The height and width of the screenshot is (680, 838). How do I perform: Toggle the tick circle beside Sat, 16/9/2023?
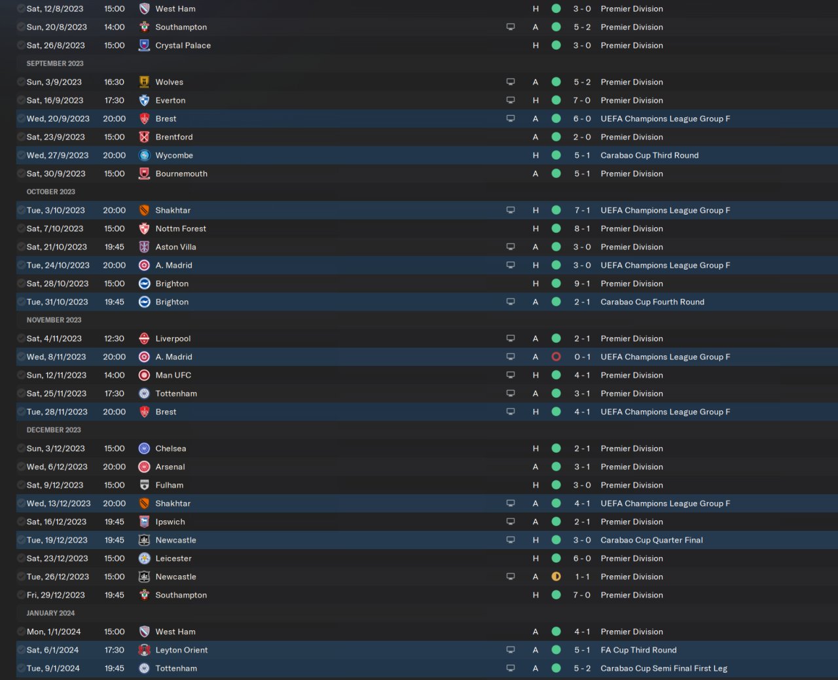click(21, 100)
